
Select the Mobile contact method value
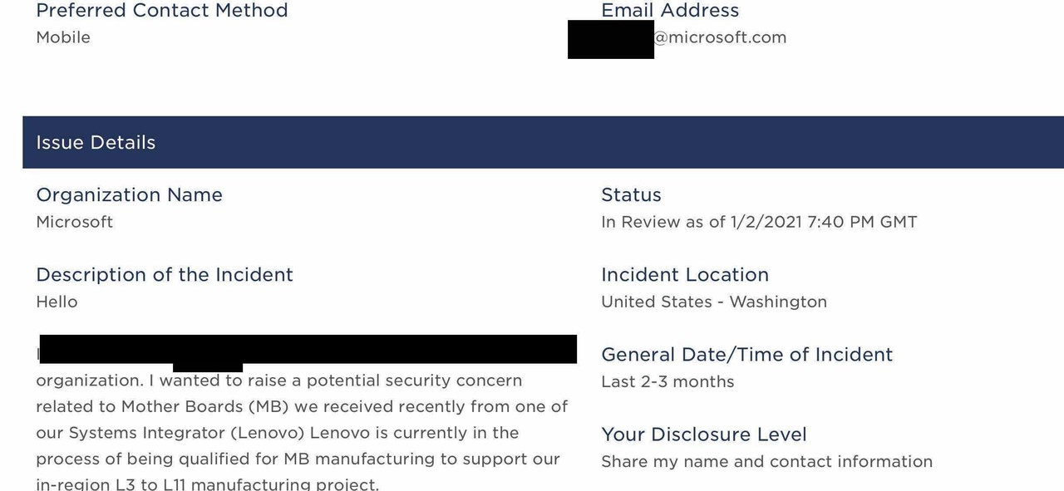coord(63,37)
